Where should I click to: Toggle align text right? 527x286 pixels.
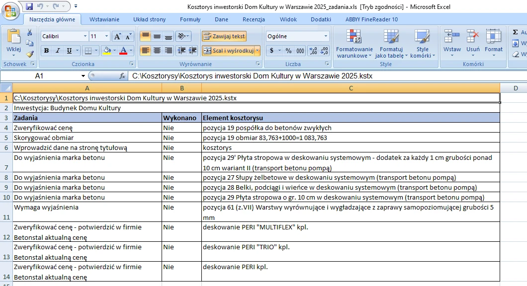(169, 51)
